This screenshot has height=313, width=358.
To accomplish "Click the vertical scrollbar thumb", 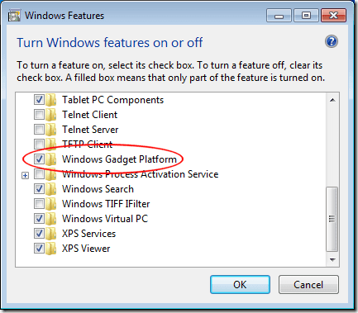I will (332, 219).
